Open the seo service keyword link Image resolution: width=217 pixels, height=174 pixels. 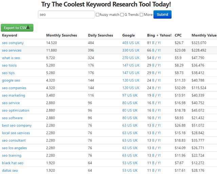(x=11, y=103)
